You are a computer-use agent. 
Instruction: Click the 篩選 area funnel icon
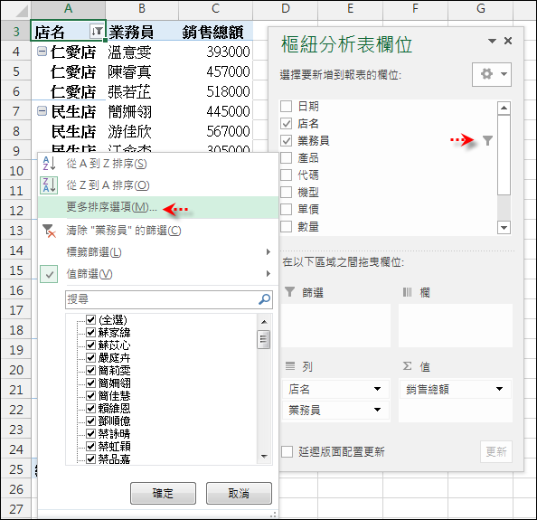pyautogui.click(x=289, y=292)
